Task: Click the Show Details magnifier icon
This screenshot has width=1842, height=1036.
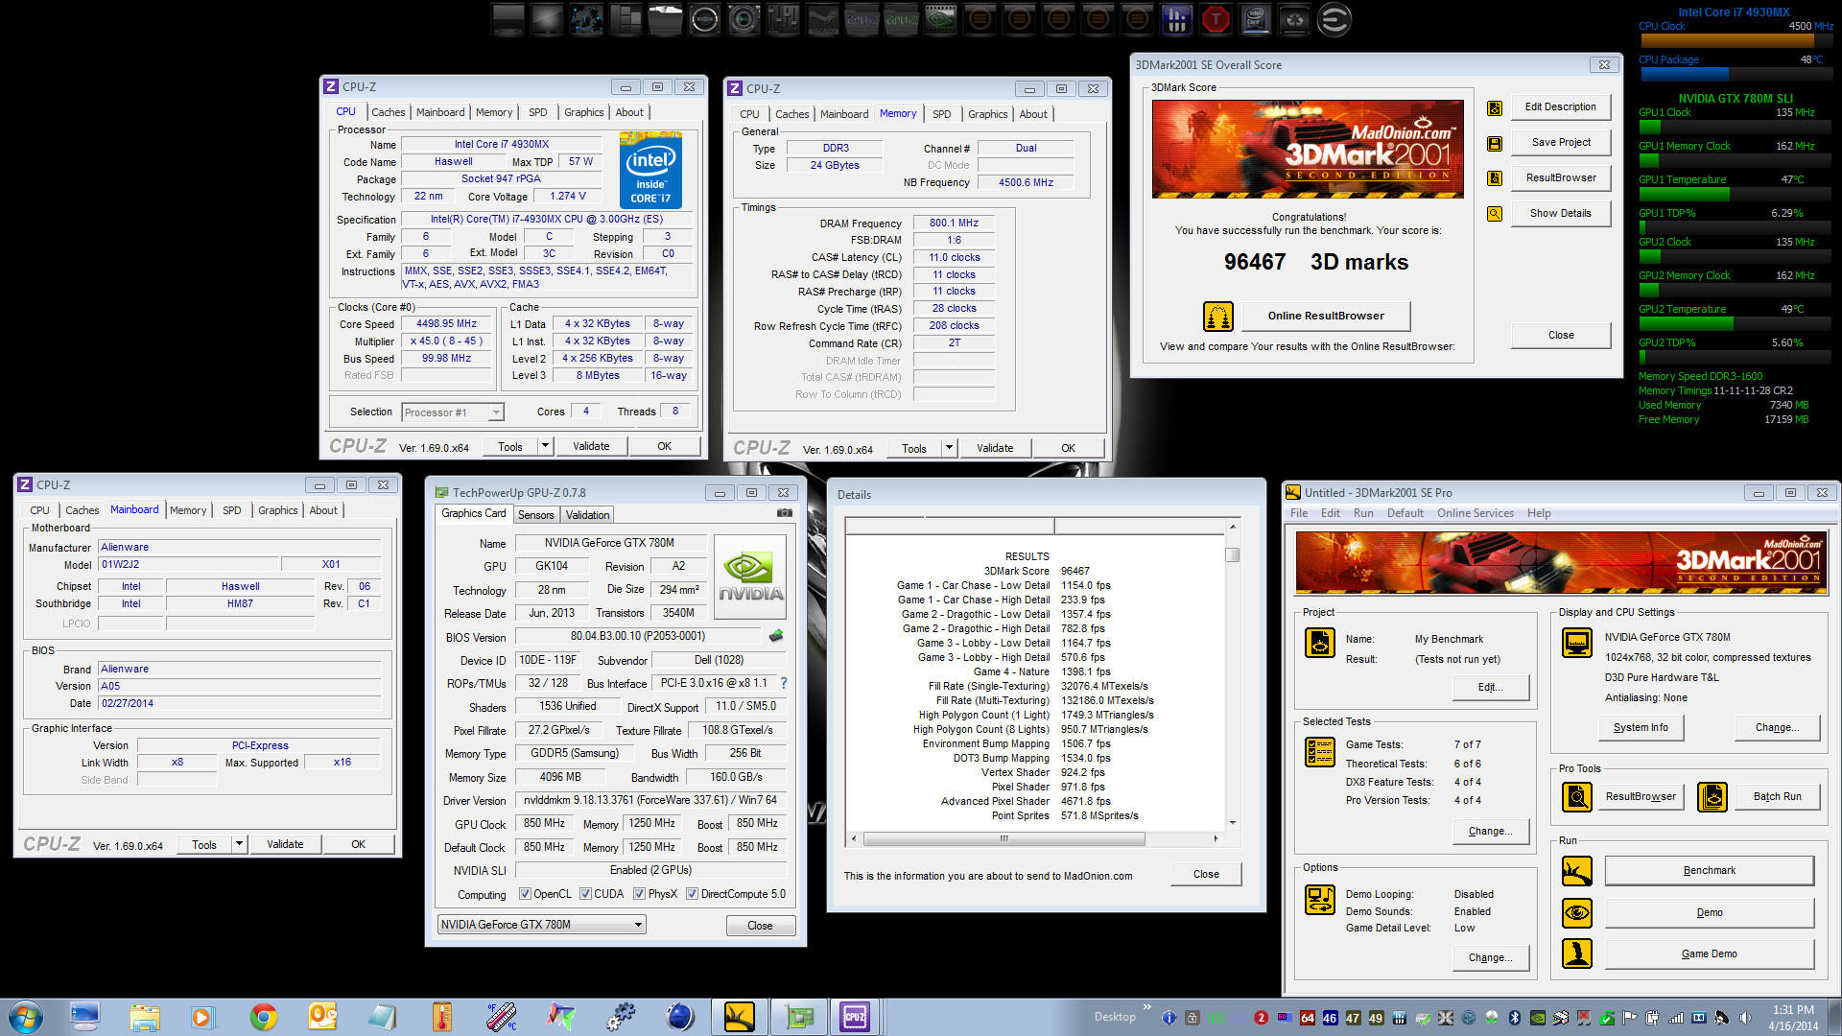Action: pos(1495,214)
